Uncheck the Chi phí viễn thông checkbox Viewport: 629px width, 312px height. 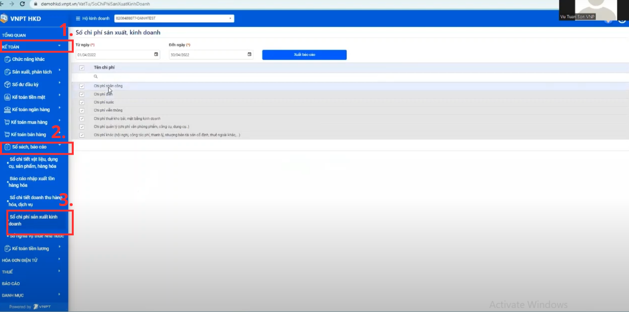pyautogui.click(x=82, y=111)
